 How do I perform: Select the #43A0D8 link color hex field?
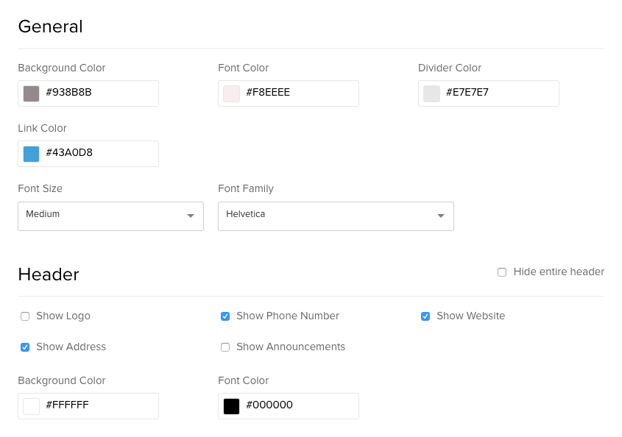point(88,154)
